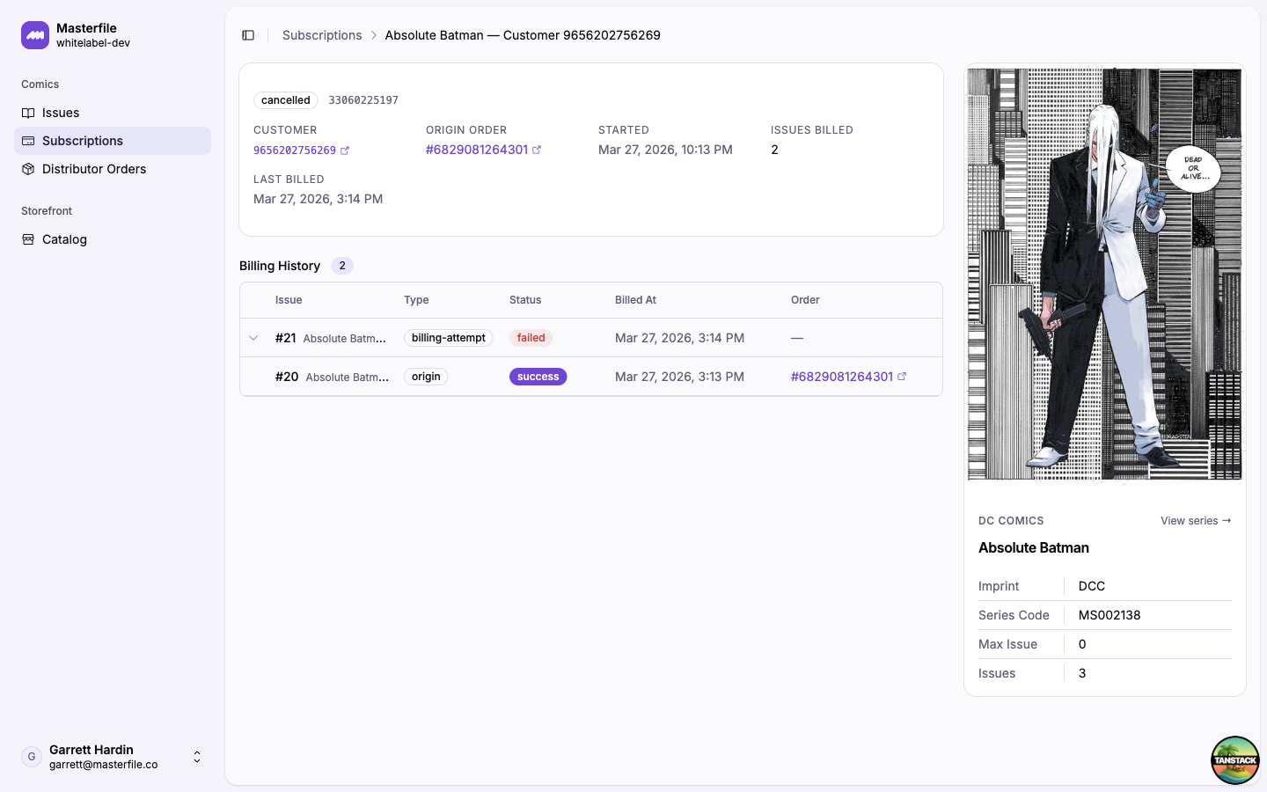Viewport: 1267px width, 792px height.
Task: Click issue #20 Absolute Batman cell
Action: 332,377
